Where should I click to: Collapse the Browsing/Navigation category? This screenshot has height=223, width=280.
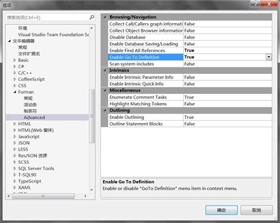coord(105,17)
